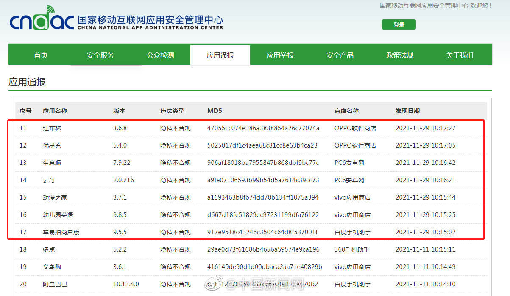Select the app name 动漫之家
The image size is (510, 296).
coord(55,197)
